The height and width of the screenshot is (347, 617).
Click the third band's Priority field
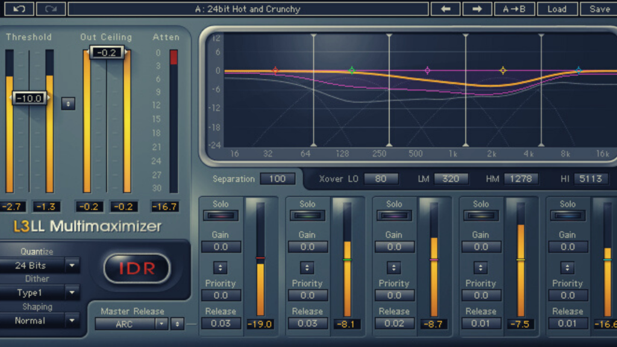394,295
